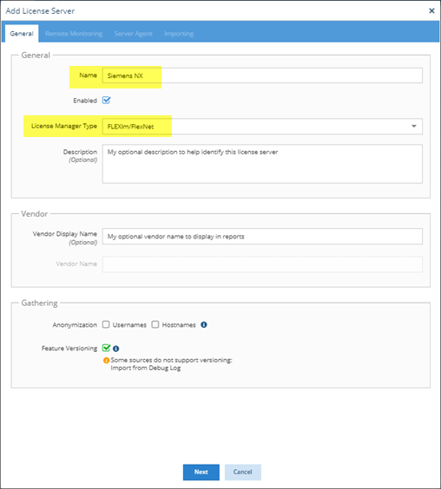Open the License Manager Type dropdown
Image resolution: width=441 pixels, height=489 pixels.
pyautogui.click(x=262, y=127)
